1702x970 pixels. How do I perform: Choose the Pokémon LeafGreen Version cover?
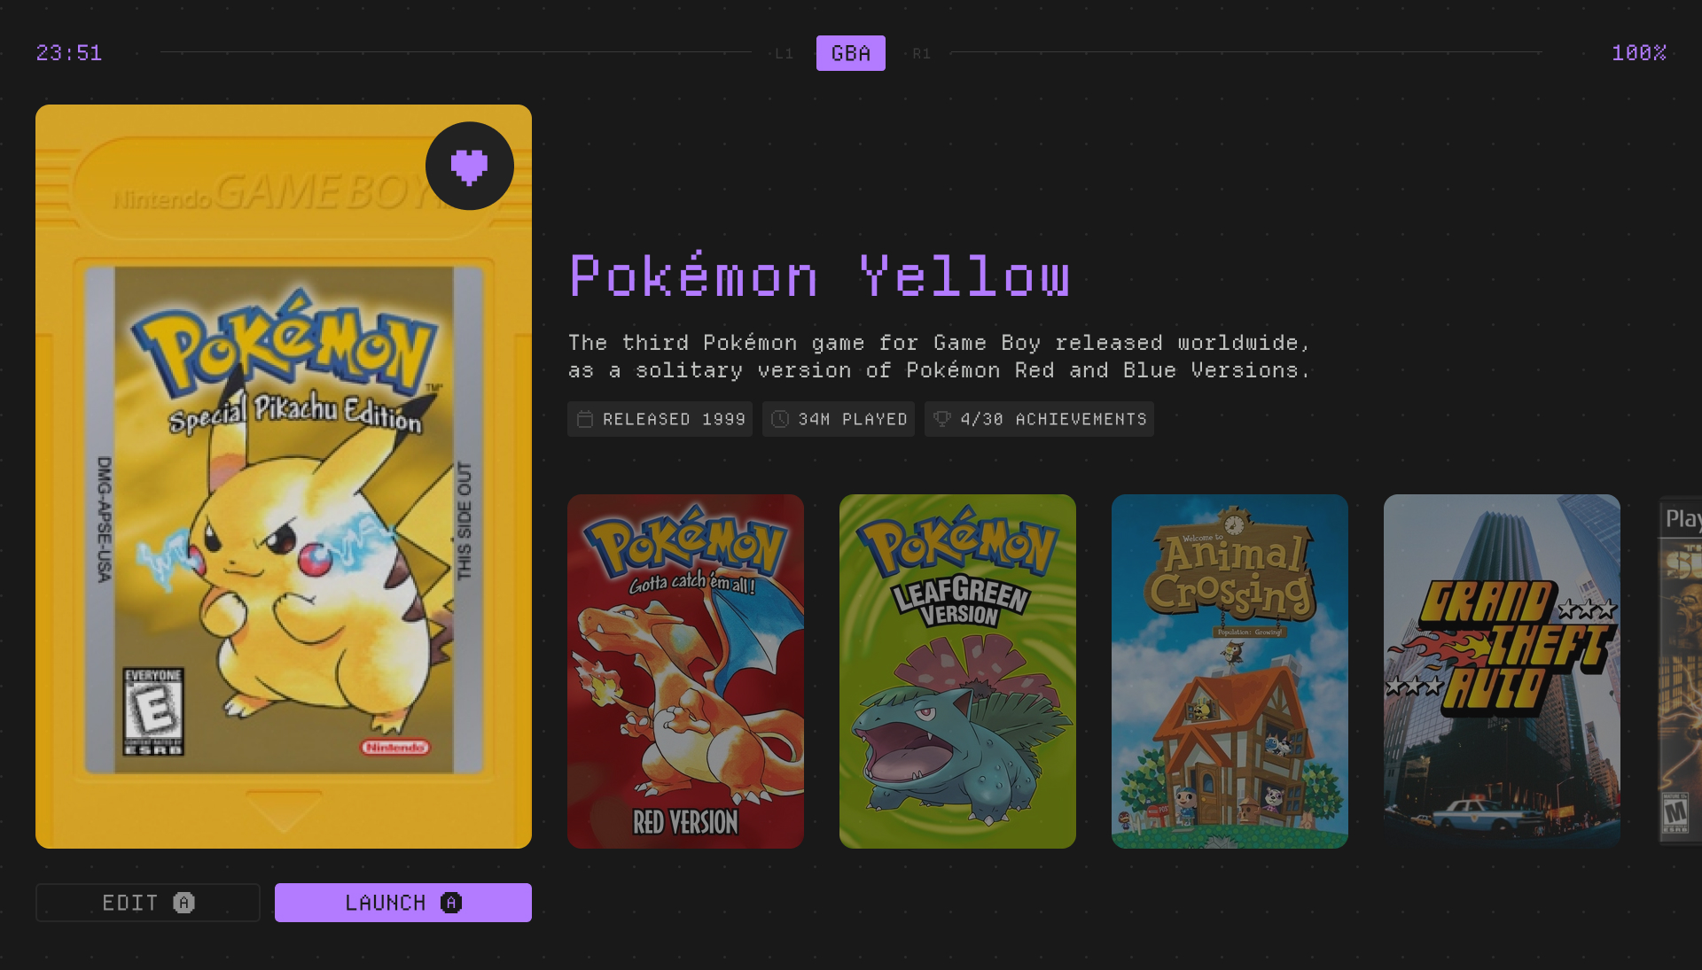coord(957,671)
